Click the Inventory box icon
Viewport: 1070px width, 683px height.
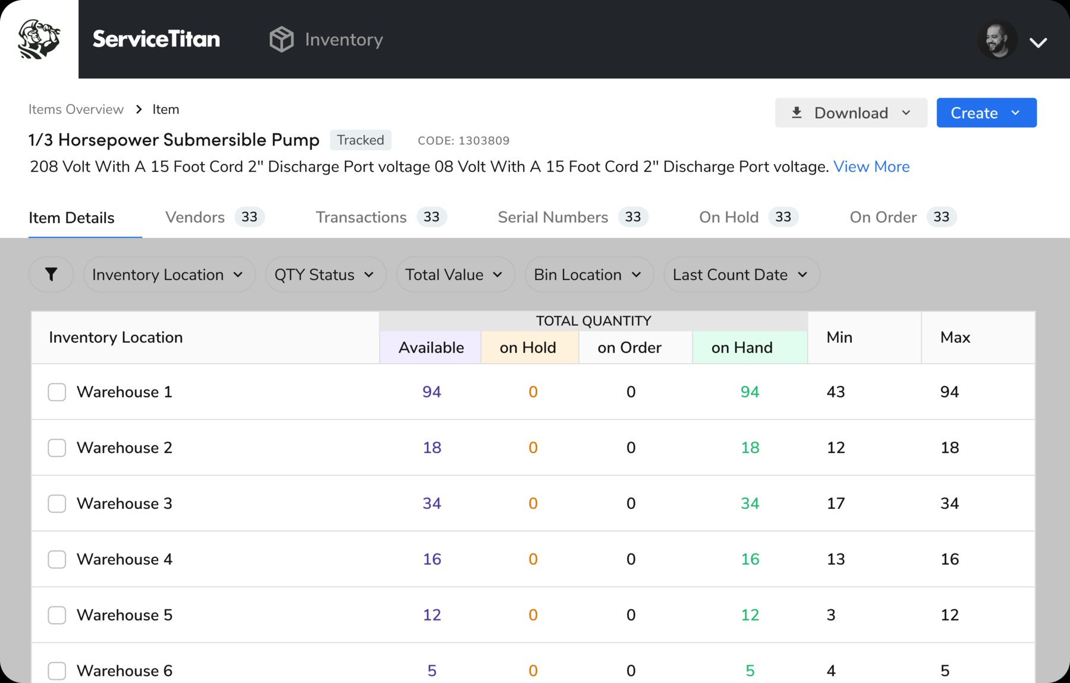(281, 39)
